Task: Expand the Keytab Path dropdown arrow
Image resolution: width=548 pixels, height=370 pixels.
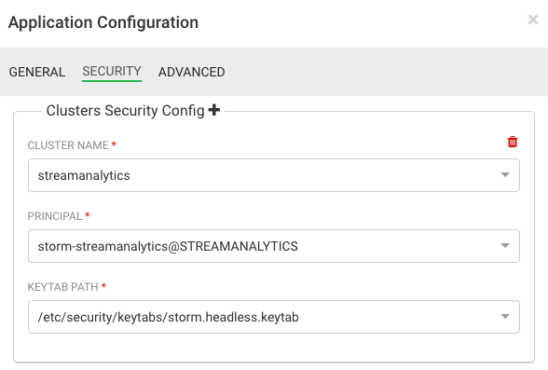Action: pyautogui.click(x=505, y=317)
